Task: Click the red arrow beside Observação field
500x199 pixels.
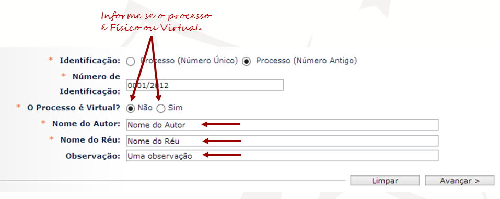Action: (x=222, y=155)
